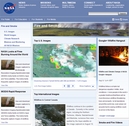Pause the U.S. images slideshow
Screen dimensions: 129x126
coord(69,86)
